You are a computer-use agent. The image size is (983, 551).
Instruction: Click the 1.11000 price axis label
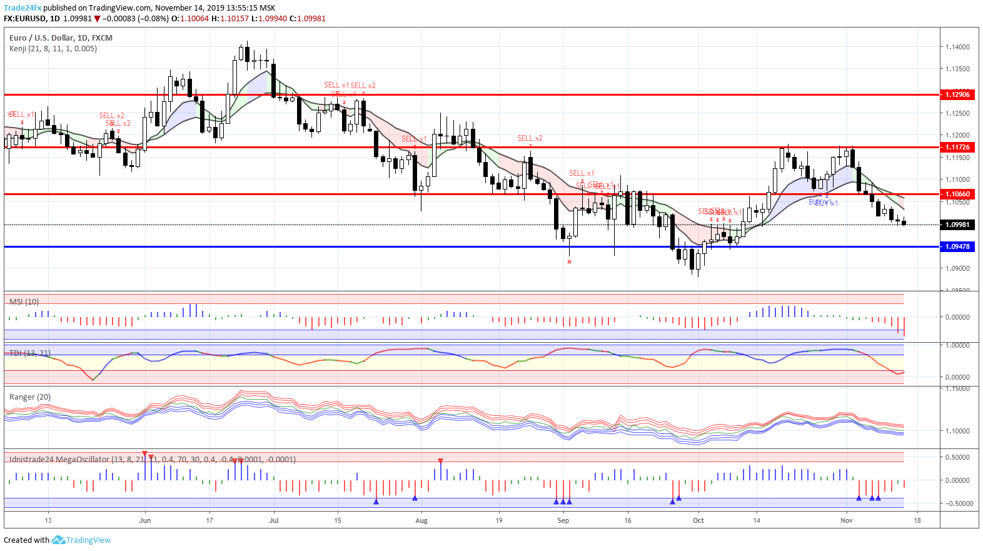coord(957,180)
